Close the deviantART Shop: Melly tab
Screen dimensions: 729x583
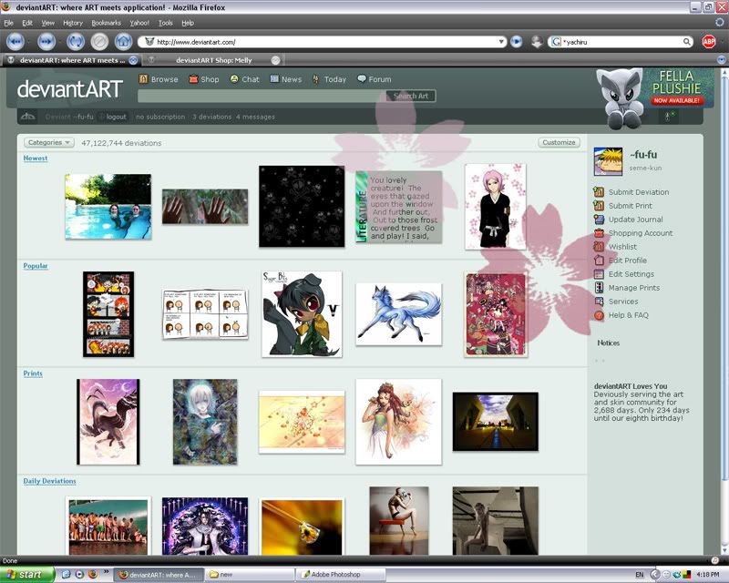click(276, 60)
